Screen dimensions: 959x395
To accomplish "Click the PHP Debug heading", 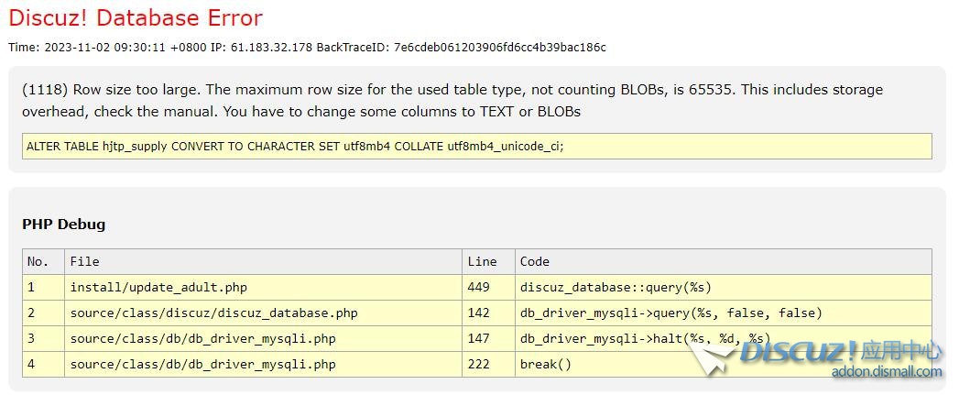I will pyautogui.click(x=63, y=224).
